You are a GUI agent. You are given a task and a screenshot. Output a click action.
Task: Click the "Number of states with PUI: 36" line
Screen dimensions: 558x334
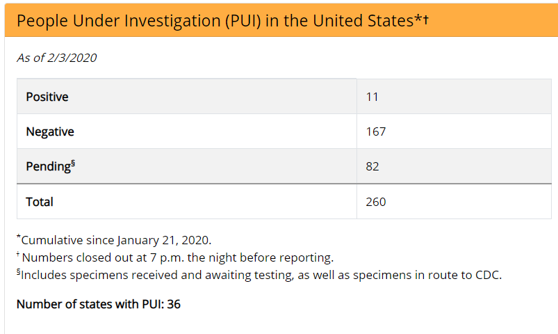[99, 304]
